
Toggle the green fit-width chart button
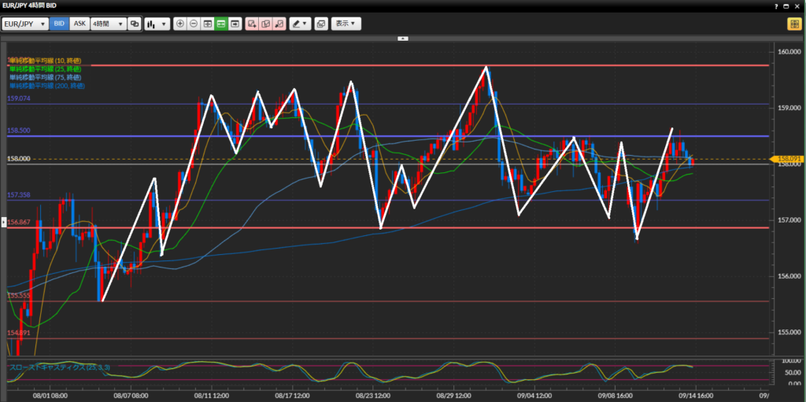point(221,24)
